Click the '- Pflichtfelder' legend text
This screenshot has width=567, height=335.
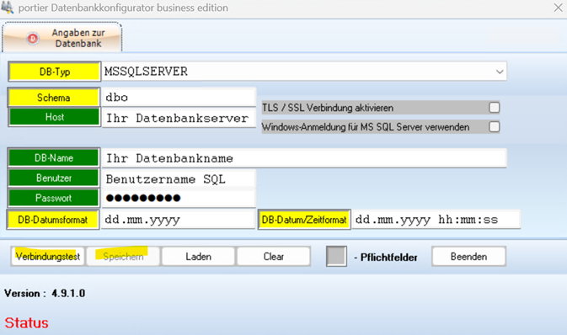(386, 258)
